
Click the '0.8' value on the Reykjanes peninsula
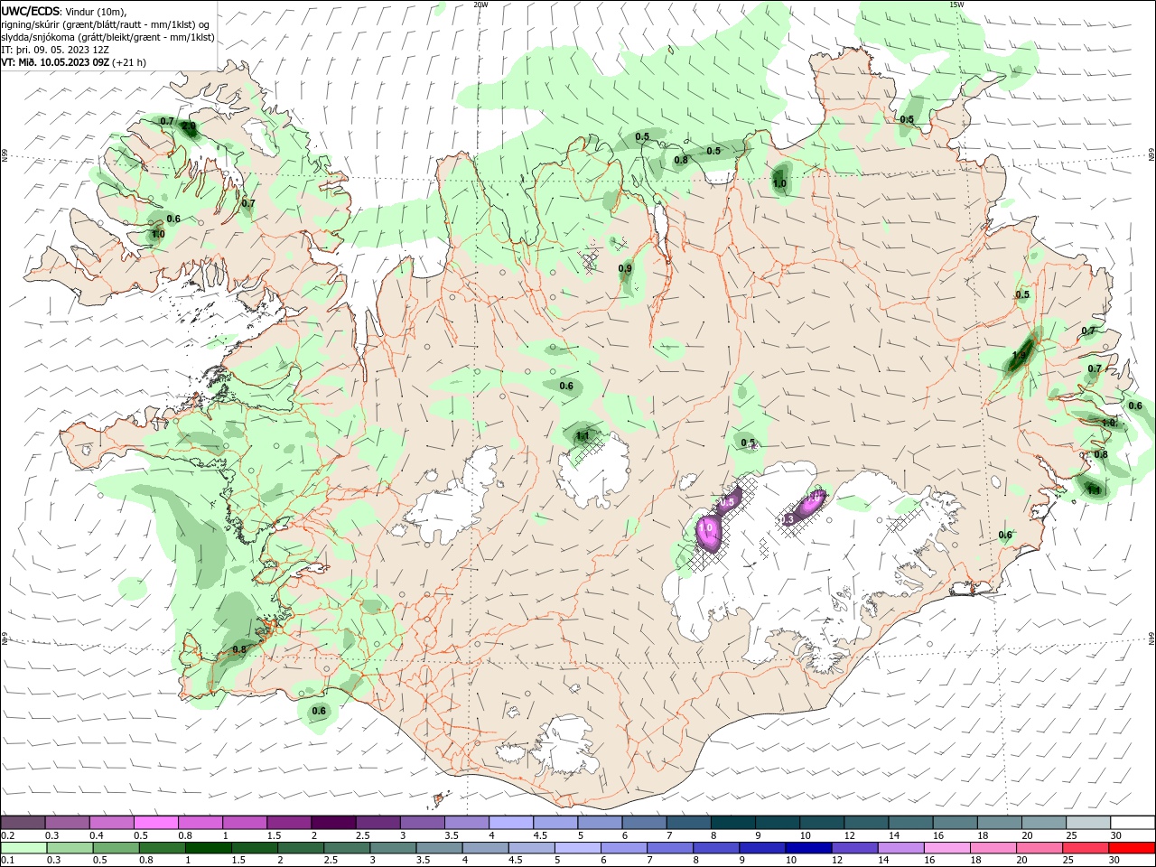239,649
